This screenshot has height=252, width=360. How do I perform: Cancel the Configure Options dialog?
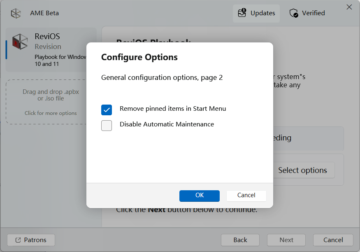(x=246, y=196)
